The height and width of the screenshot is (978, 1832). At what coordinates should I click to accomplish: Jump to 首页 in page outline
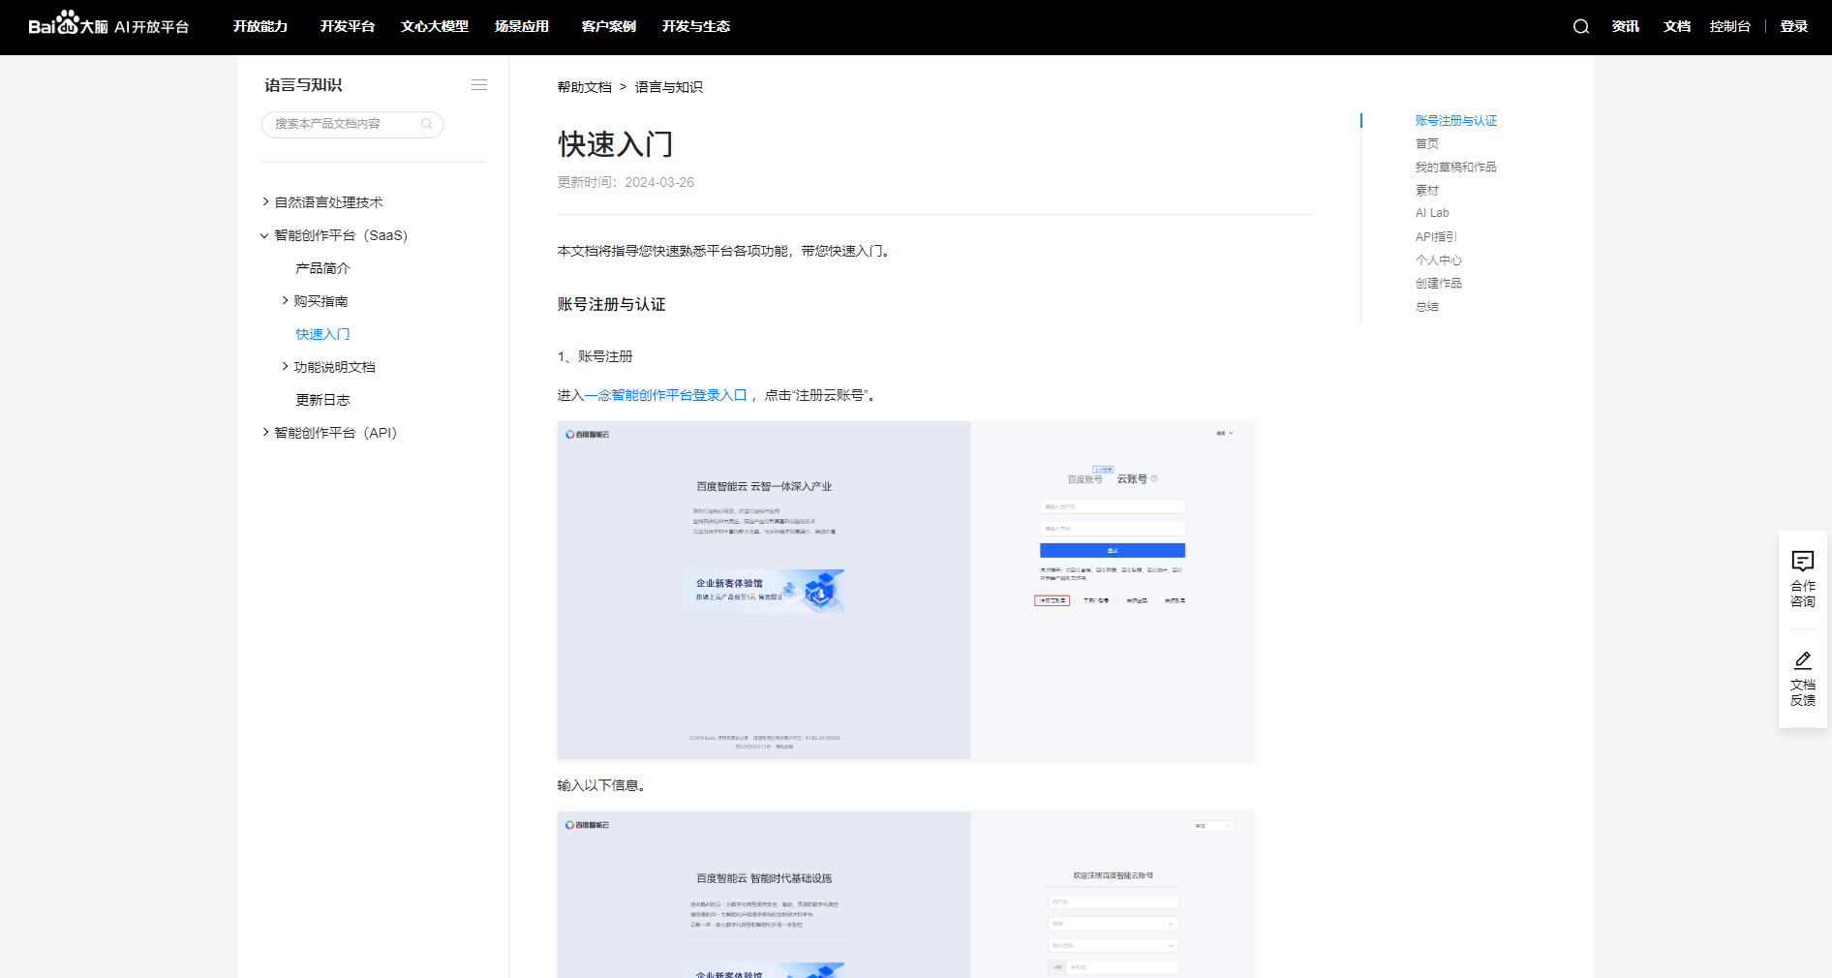click(x=1427, y=144)
